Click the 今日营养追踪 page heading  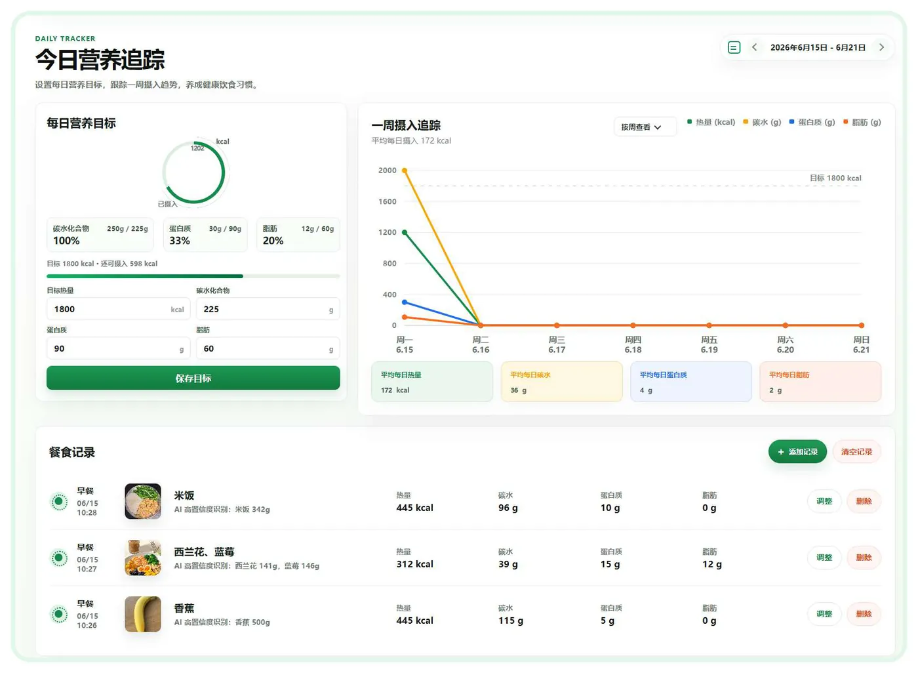[x=100, y=60]
